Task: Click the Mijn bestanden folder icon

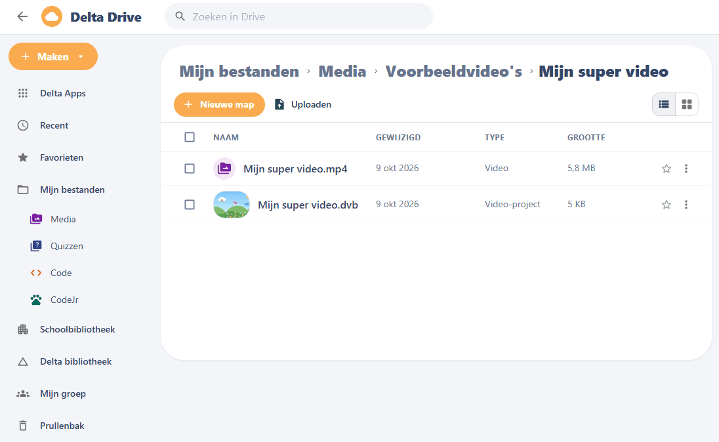Action: click(x=23, y=190)
